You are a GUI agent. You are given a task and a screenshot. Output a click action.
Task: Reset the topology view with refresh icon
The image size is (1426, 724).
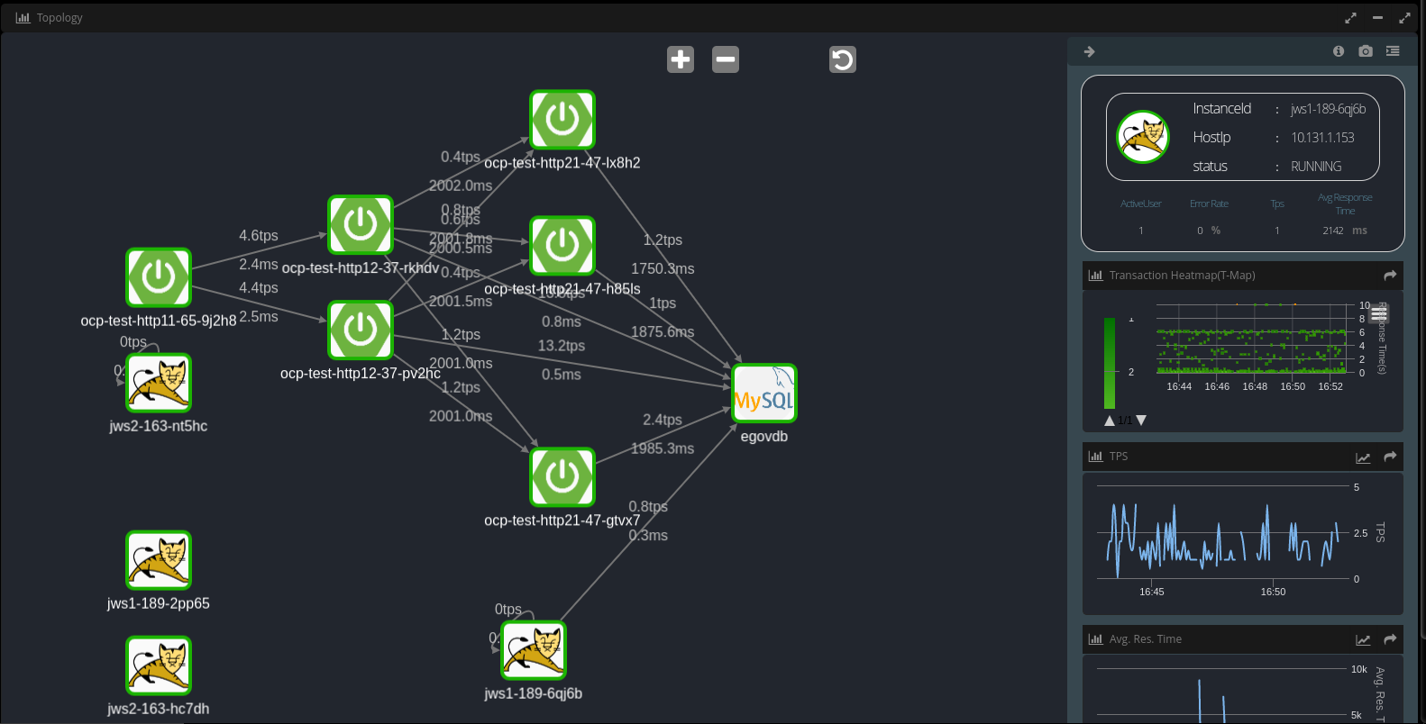click(842, 59)
